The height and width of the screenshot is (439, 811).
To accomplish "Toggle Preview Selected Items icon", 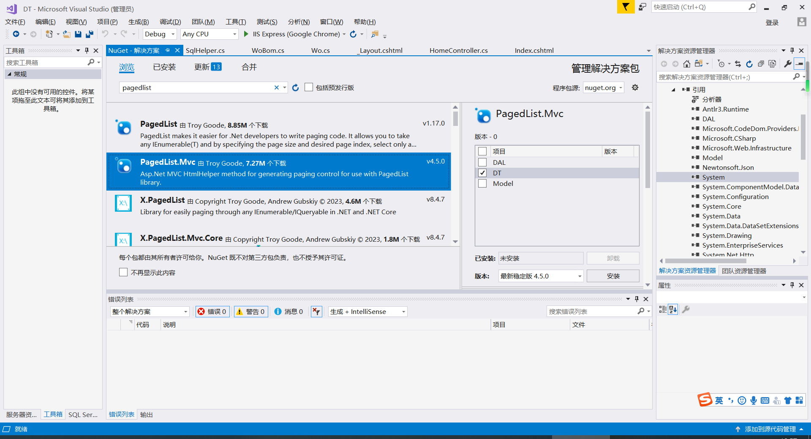I will pyautogui.click(x=799, y=64).
